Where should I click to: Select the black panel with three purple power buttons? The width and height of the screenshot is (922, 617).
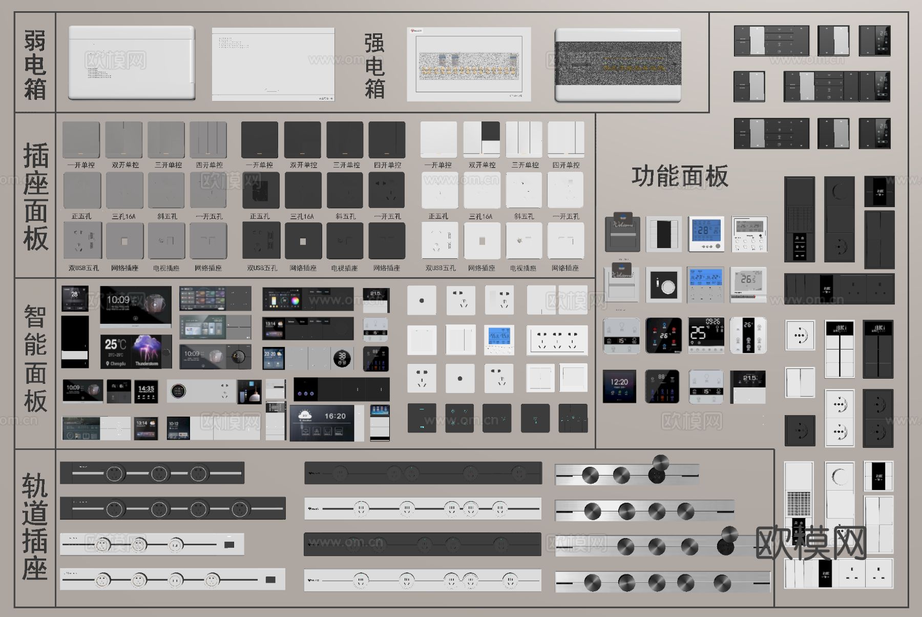[x=342, y=389]
